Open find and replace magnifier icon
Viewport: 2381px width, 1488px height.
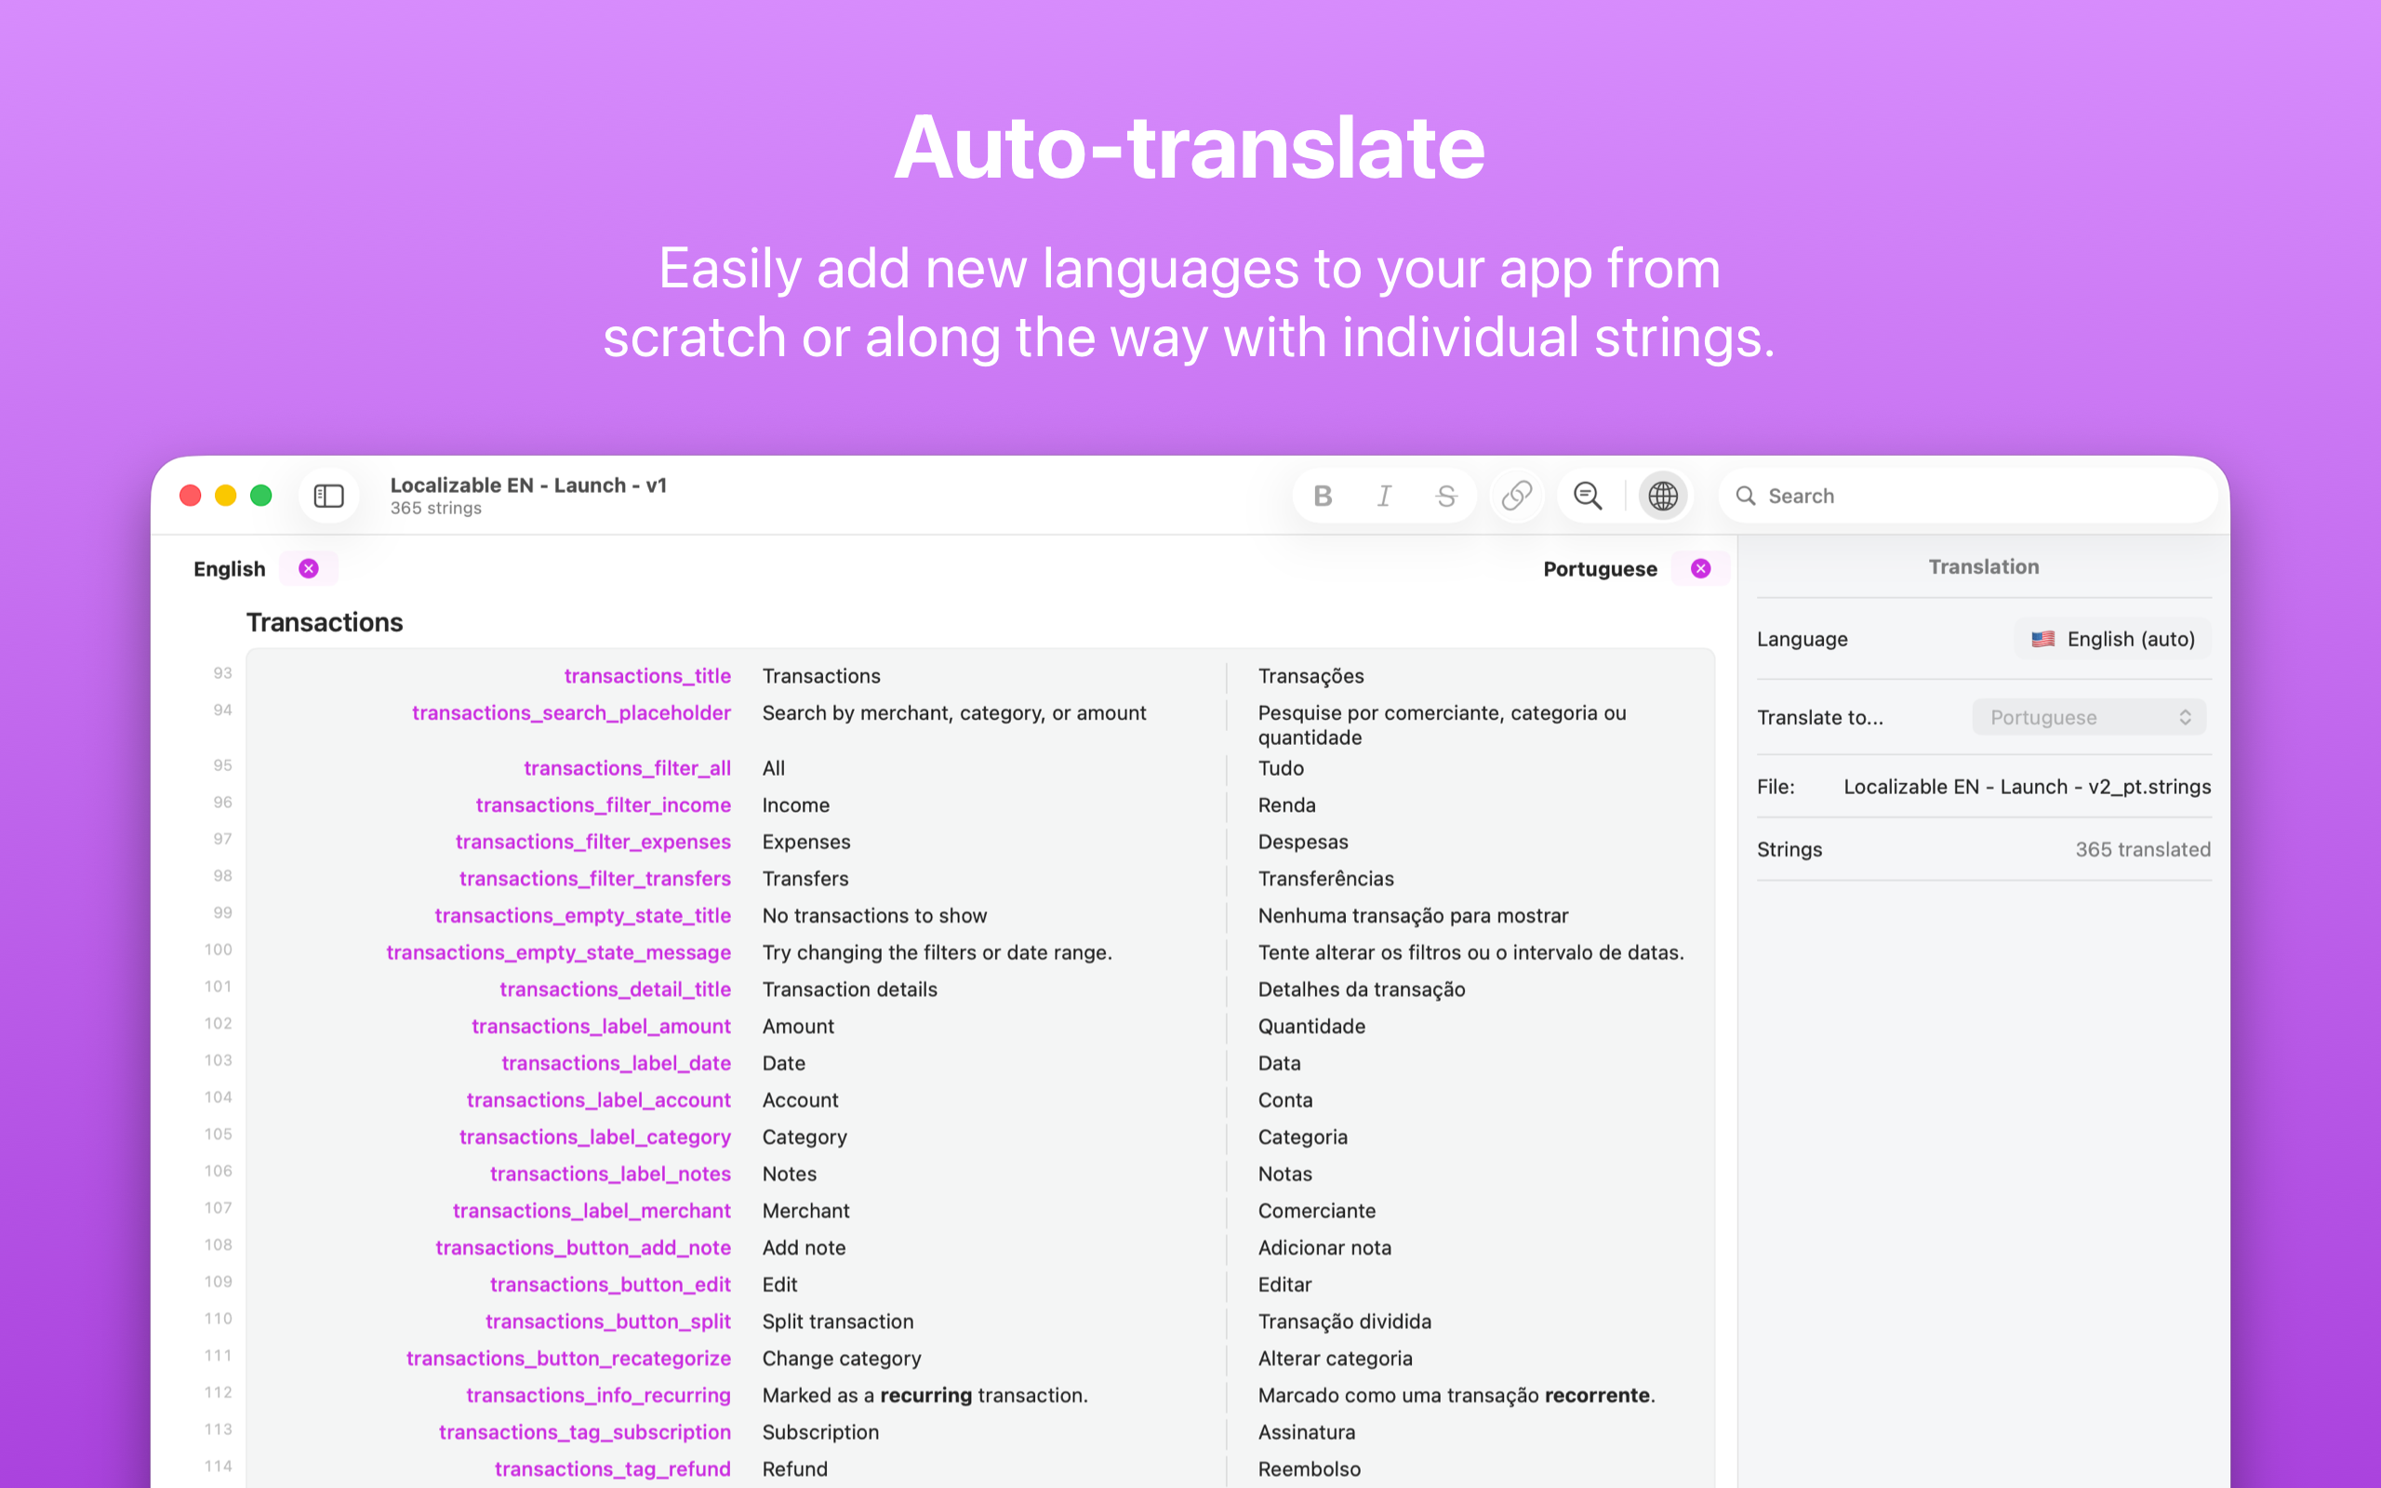(1587, 496)
